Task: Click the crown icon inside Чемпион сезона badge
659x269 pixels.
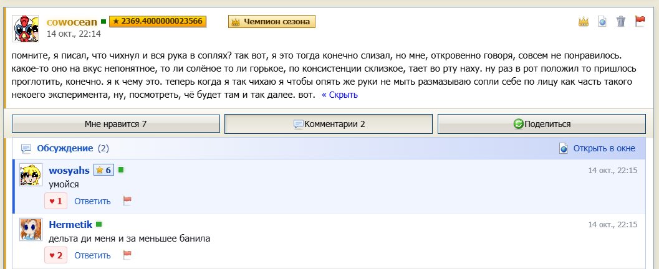Action: [x=236, y=22]
